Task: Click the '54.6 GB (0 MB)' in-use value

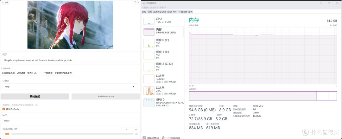Action: (202, 110)
